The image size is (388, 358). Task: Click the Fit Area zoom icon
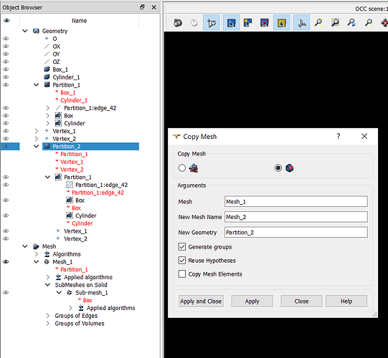tap(335, 23)
